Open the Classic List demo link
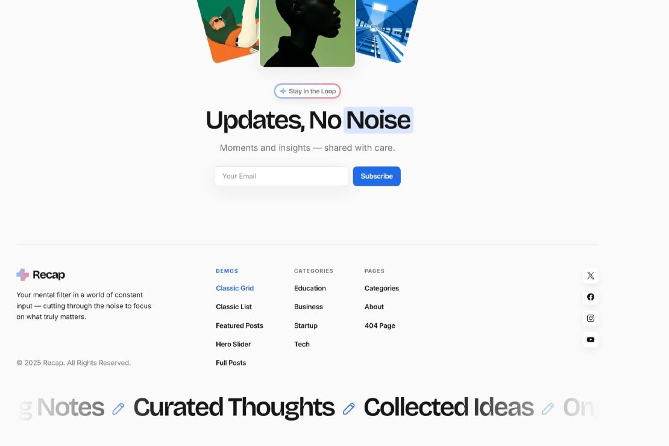 234,307
